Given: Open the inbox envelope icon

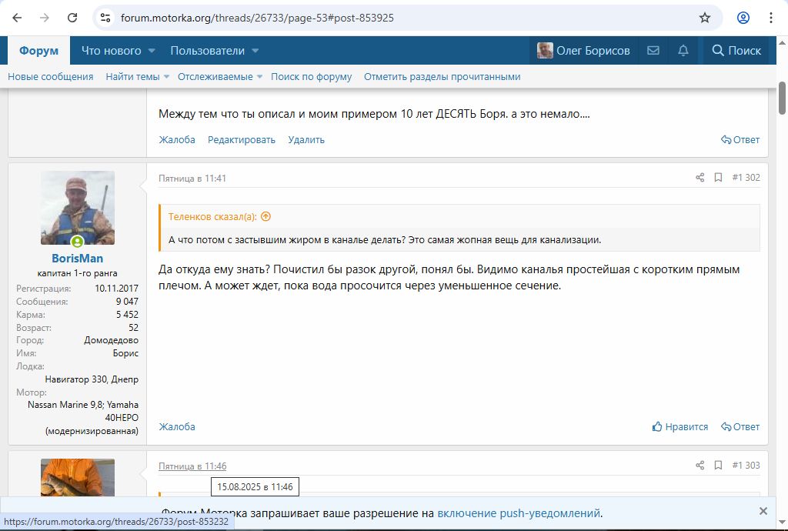Looking at the screenshot, I should (x=653, y=51).
